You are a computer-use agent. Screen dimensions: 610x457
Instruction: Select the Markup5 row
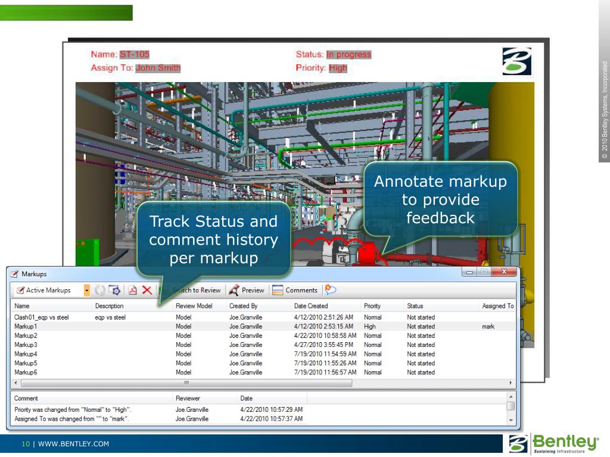[x=263, y=363]
